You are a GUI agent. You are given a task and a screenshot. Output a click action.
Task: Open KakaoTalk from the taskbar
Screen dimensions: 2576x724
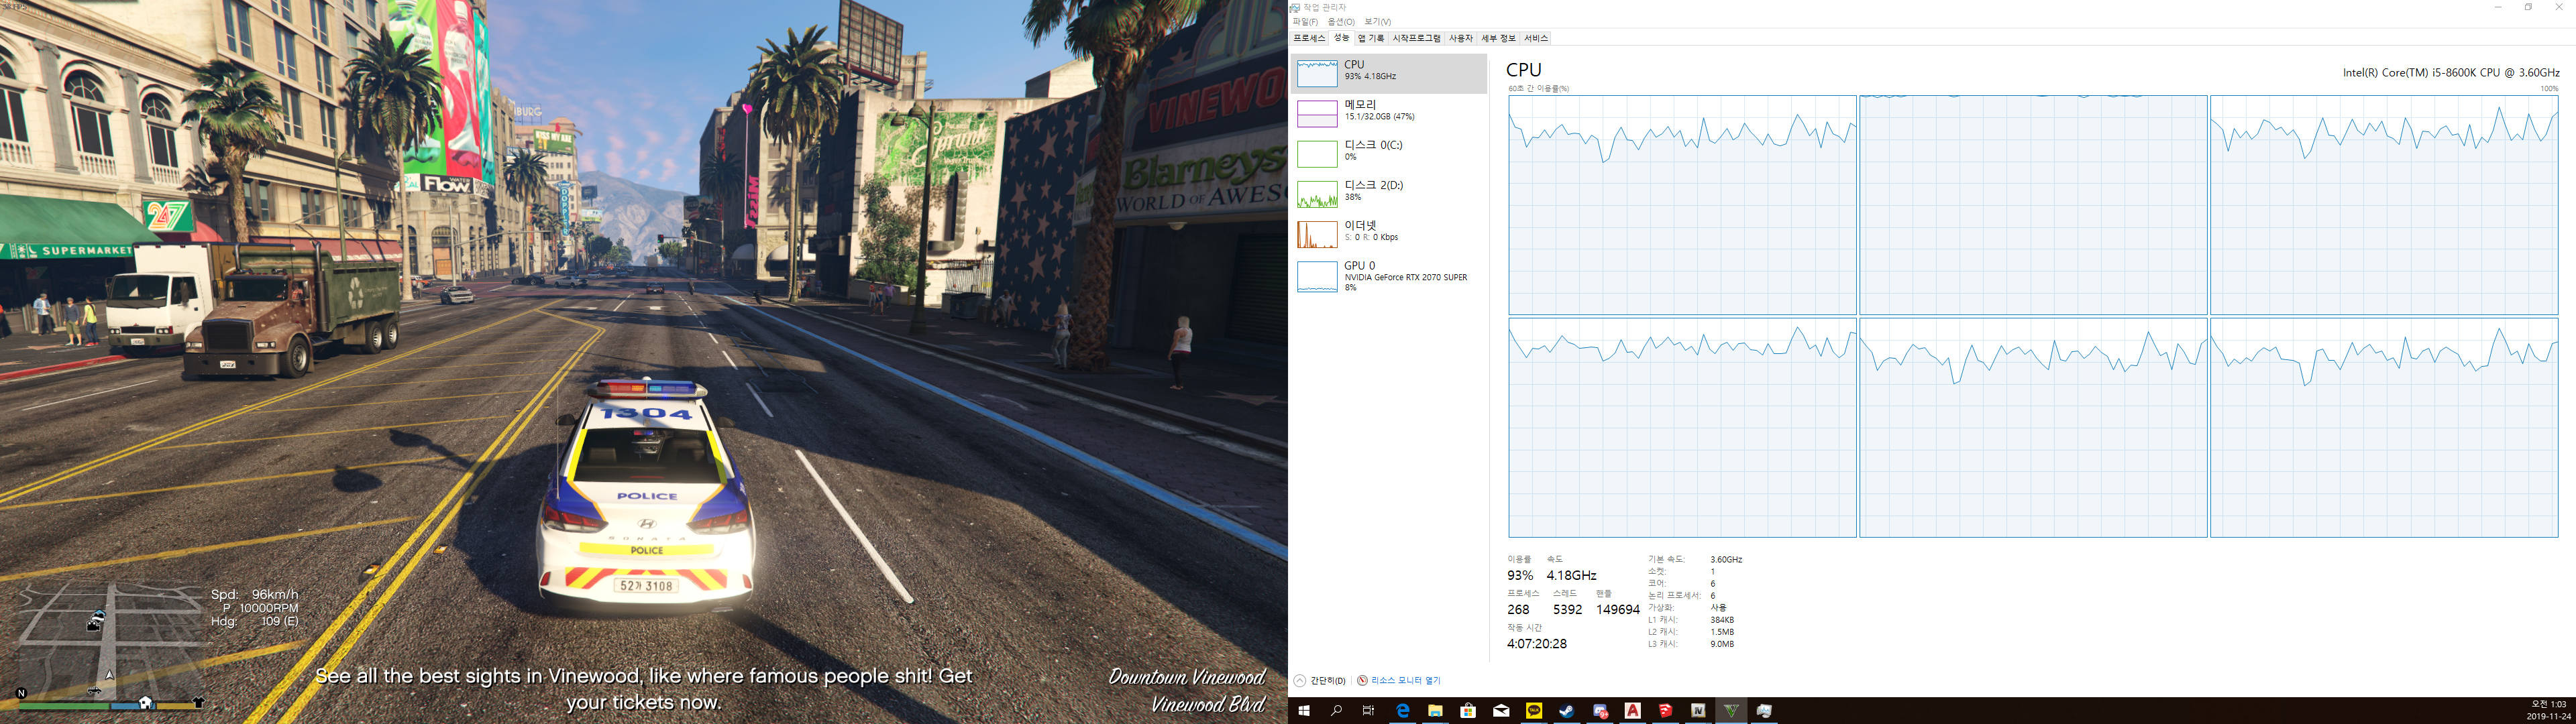(1534, 711)
